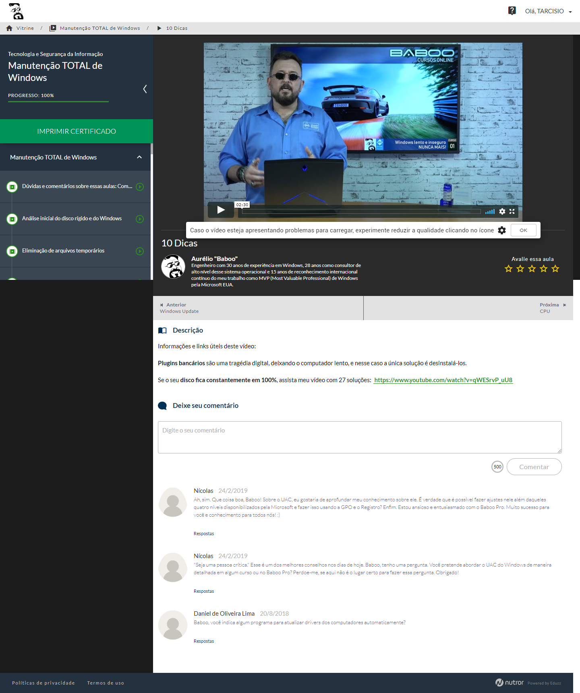This screenshot has height=693, width=580.
Task: Play the 10 Dicas video
Action: pos(221,210)
